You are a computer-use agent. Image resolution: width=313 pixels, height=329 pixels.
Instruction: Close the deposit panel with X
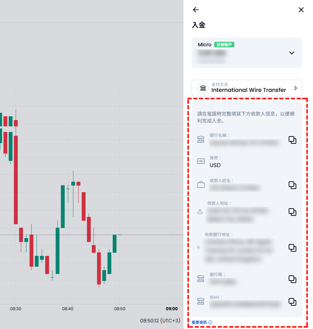click(301, 10)
